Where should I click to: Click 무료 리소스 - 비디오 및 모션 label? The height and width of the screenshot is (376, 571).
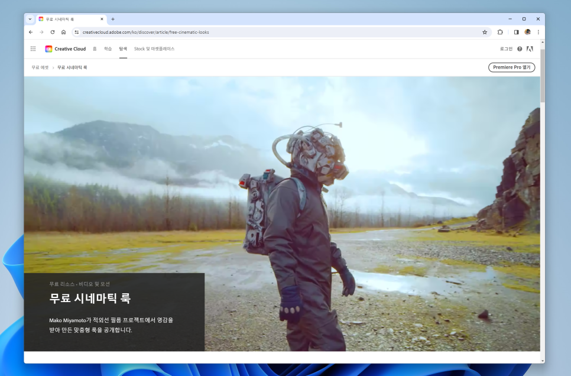coord(79,284)
